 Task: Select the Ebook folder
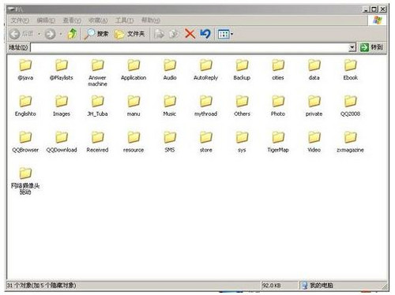[x=350, y=69]
